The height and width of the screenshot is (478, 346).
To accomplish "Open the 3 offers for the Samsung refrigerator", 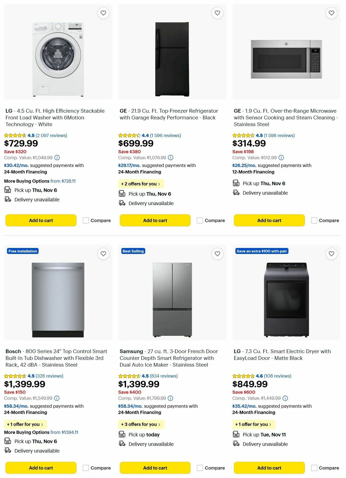I will coord(141,424).
